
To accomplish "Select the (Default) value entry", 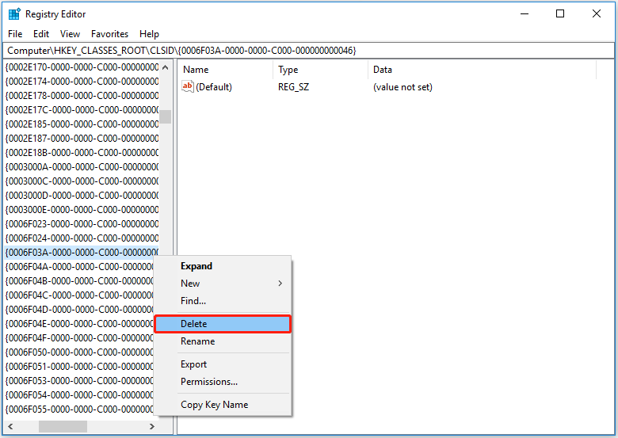I will tap(213, 87).
